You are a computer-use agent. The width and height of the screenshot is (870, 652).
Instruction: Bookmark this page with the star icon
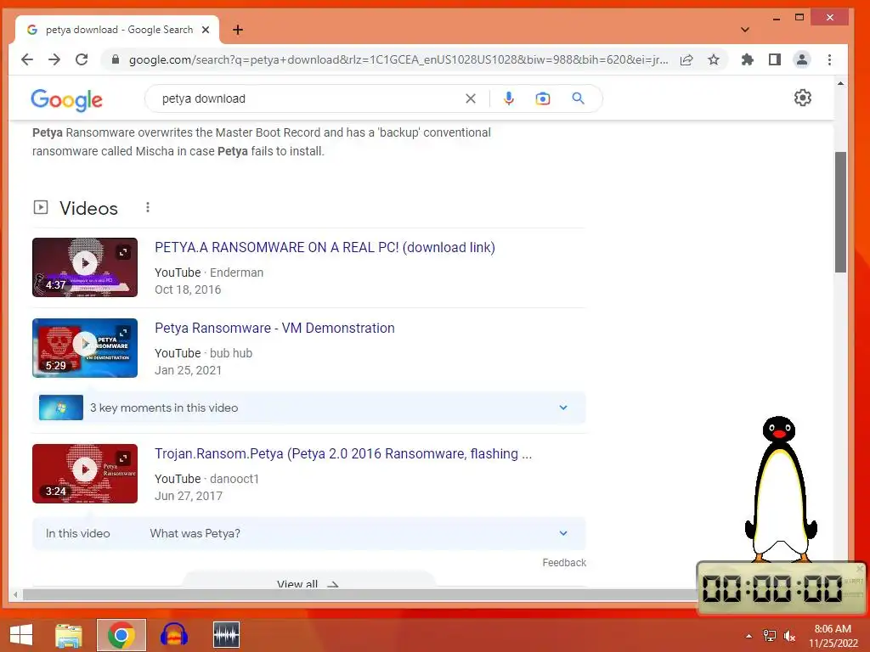click(x=714, y=59)
